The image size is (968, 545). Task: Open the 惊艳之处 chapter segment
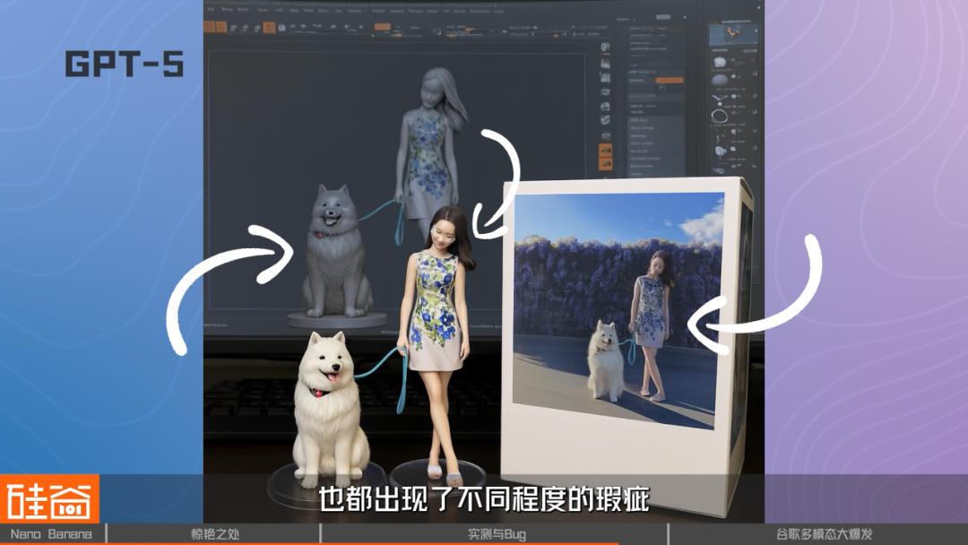tap(214, 534)
